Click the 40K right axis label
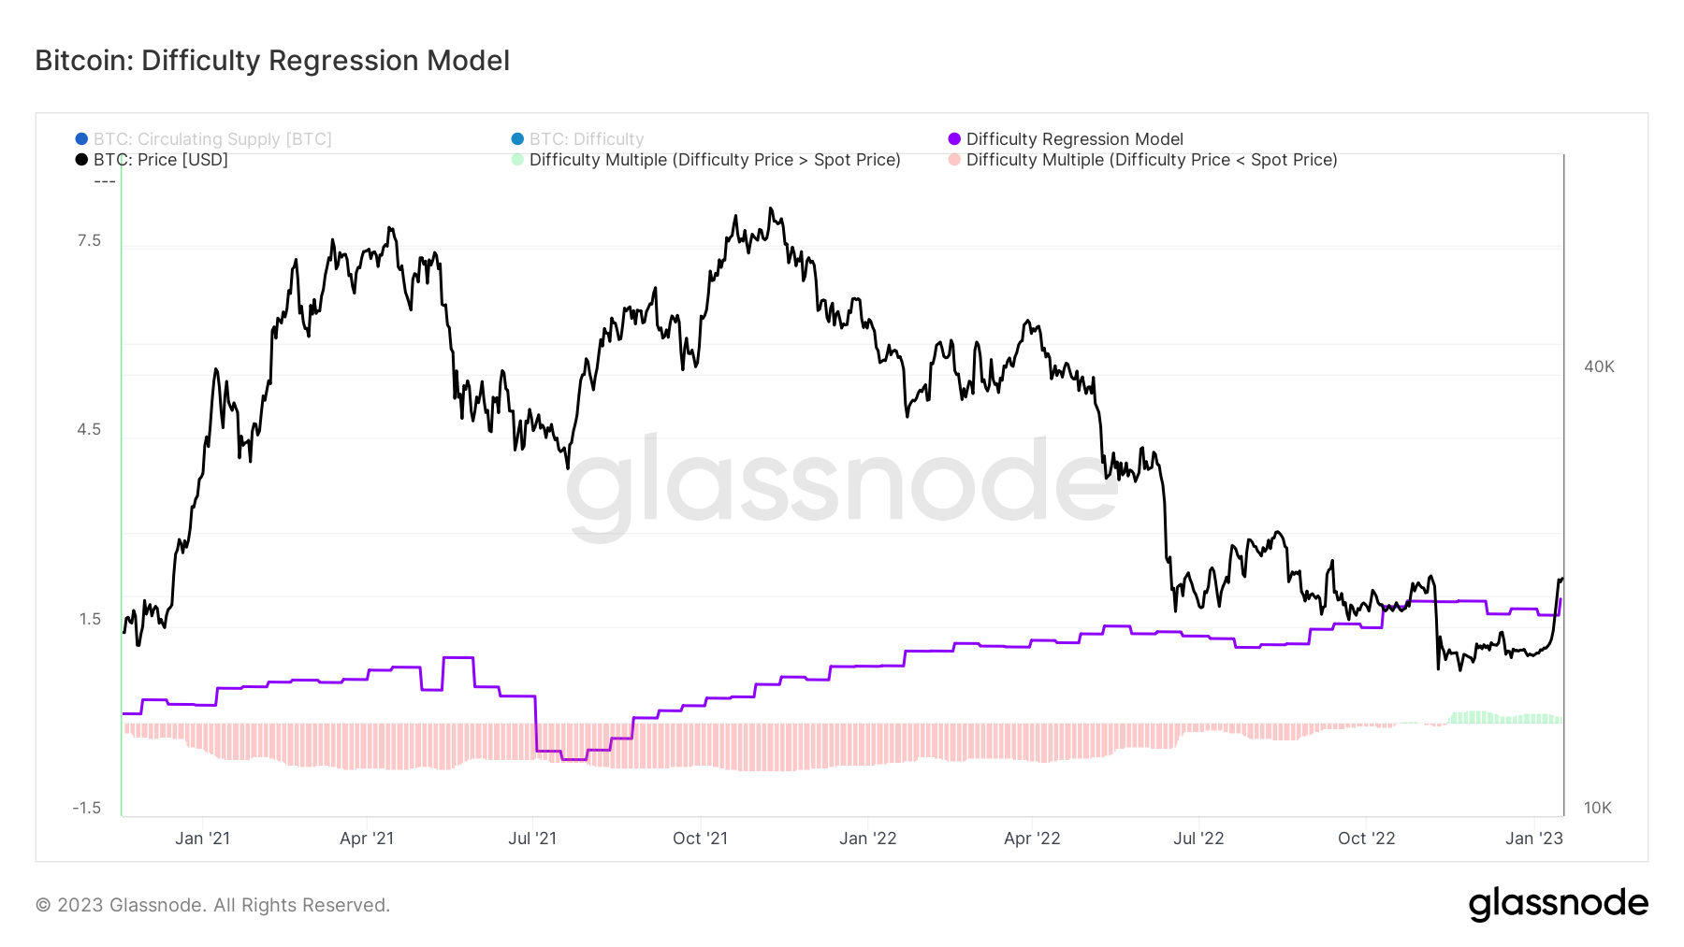 1599,366
